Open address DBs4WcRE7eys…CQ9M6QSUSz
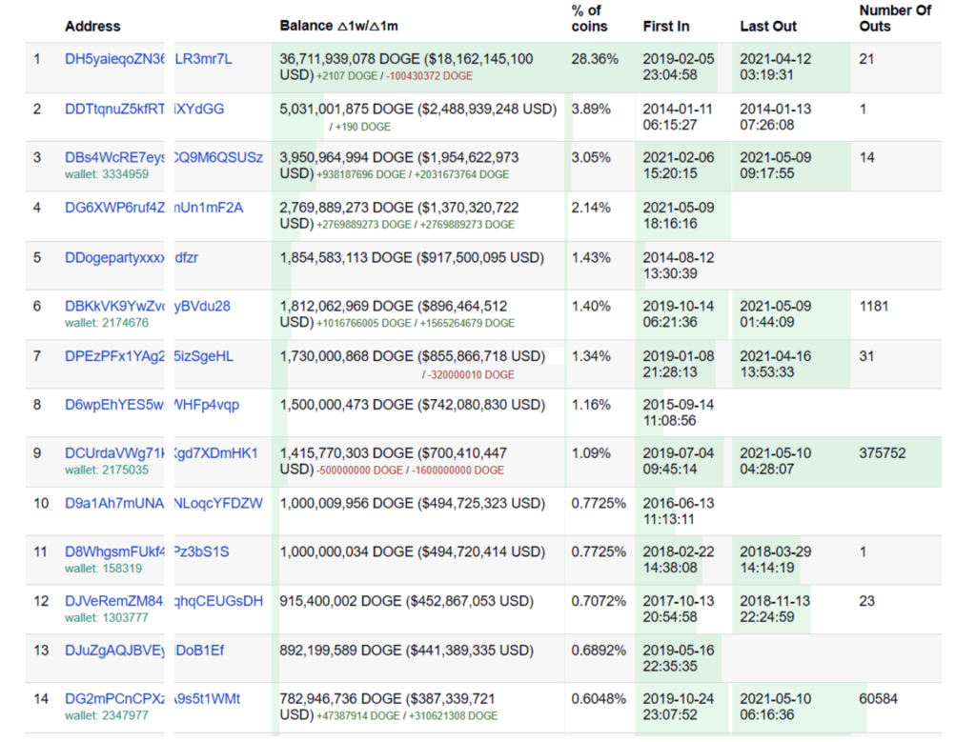976x742 pixels. [164, 157]
